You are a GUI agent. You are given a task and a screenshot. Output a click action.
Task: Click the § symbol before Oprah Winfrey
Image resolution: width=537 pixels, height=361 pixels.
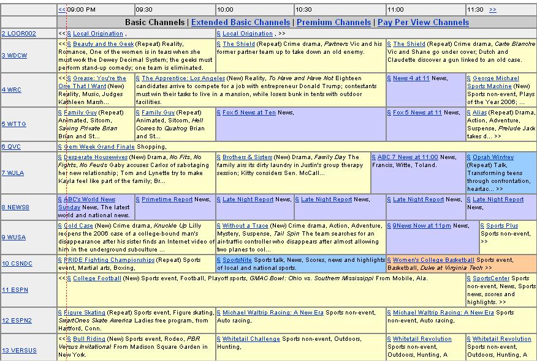coord(469,157)
